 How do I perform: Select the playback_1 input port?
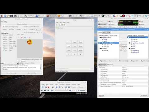pos(136,50)
